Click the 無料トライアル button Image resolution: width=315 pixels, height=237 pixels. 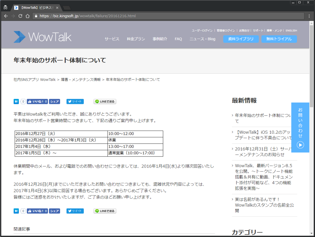(279, 39)
